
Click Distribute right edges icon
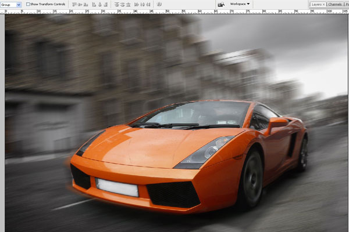point(148,4)
